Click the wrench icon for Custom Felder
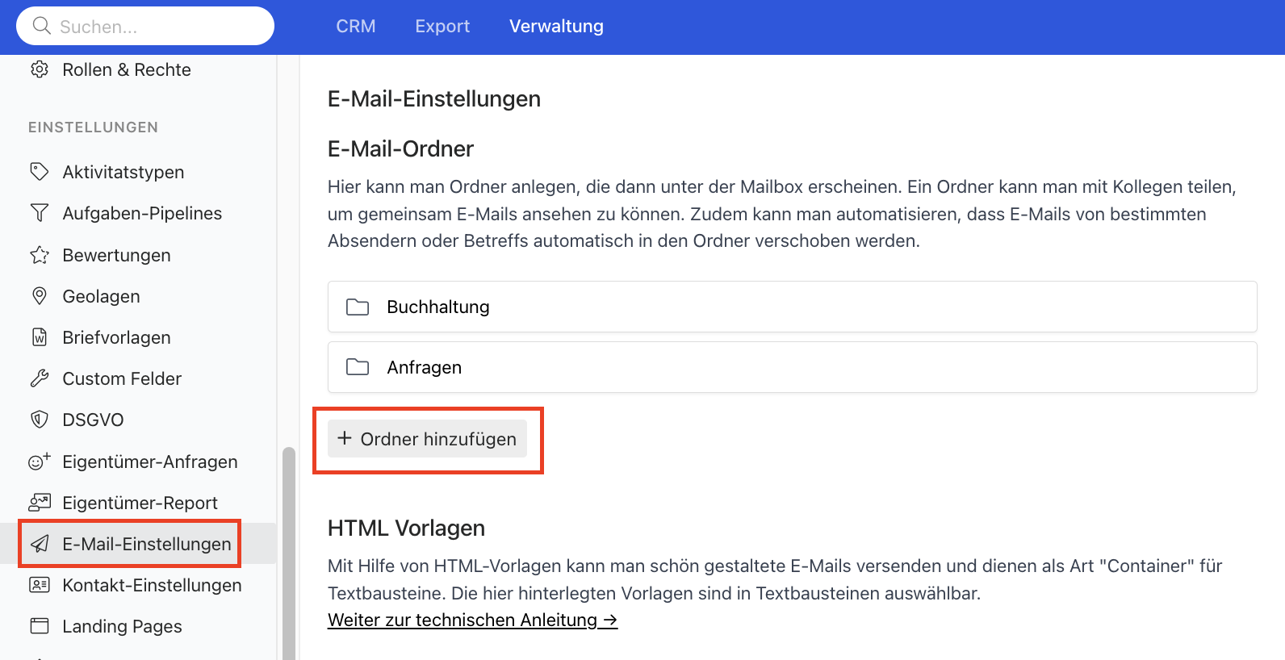This screenshot has width=1285, height=660. coord(39,378)
